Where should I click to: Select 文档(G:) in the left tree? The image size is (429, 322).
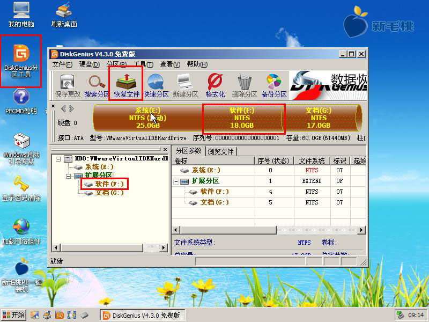(104, 193)
